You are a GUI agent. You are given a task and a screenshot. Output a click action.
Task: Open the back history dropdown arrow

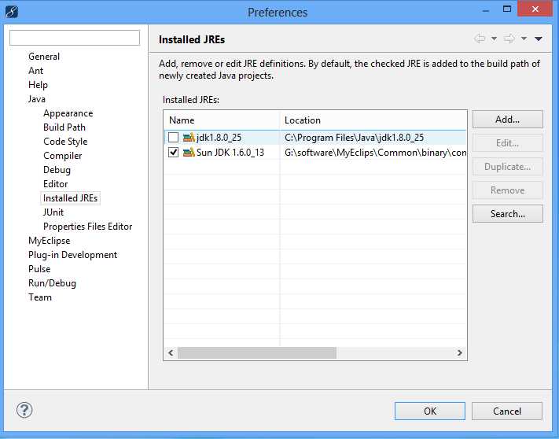pyautogui.click(x=494, y=39)
